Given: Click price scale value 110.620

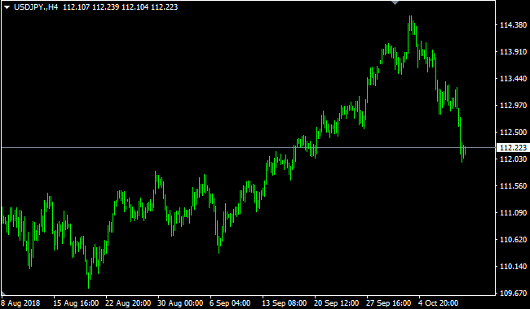Looking at the screenshot, I should (513, 240).
